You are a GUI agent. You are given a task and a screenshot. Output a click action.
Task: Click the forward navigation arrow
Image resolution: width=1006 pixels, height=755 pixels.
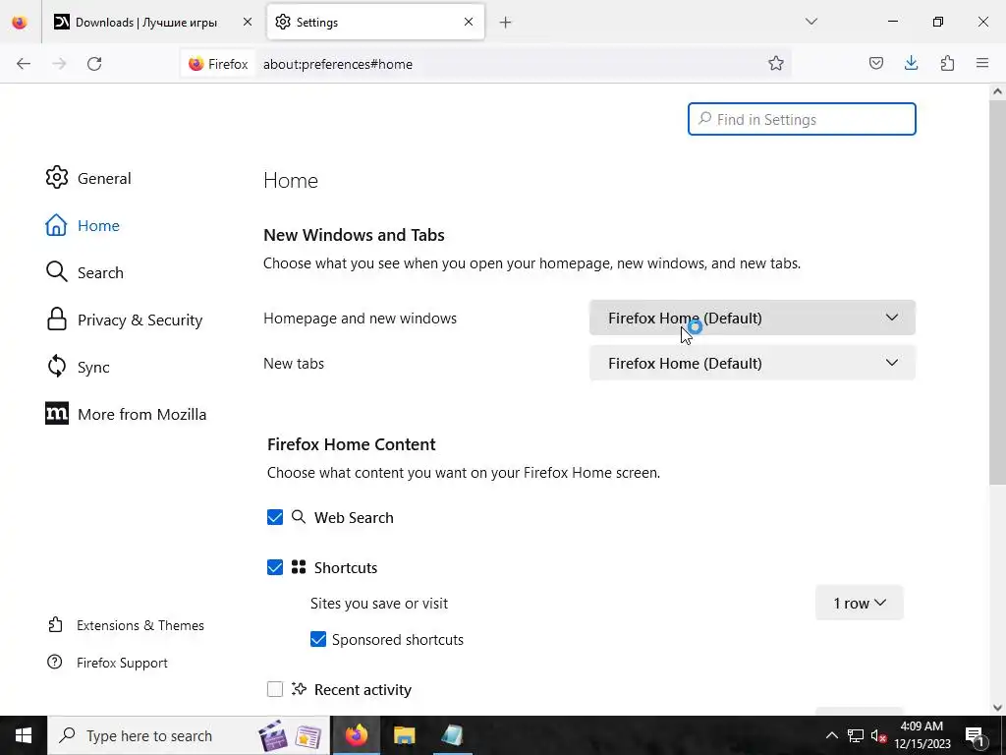pyautogui.click(x=59, y=64)
